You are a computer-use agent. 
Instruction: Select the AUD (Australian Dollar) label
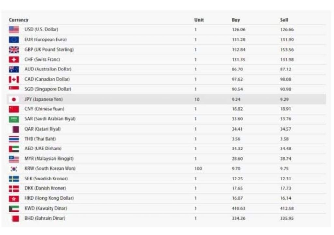click(x=48, y=69)
